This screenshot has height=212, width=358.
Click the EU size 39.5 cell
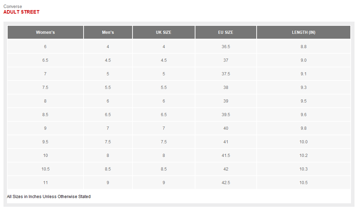click(x=226, y=115)
